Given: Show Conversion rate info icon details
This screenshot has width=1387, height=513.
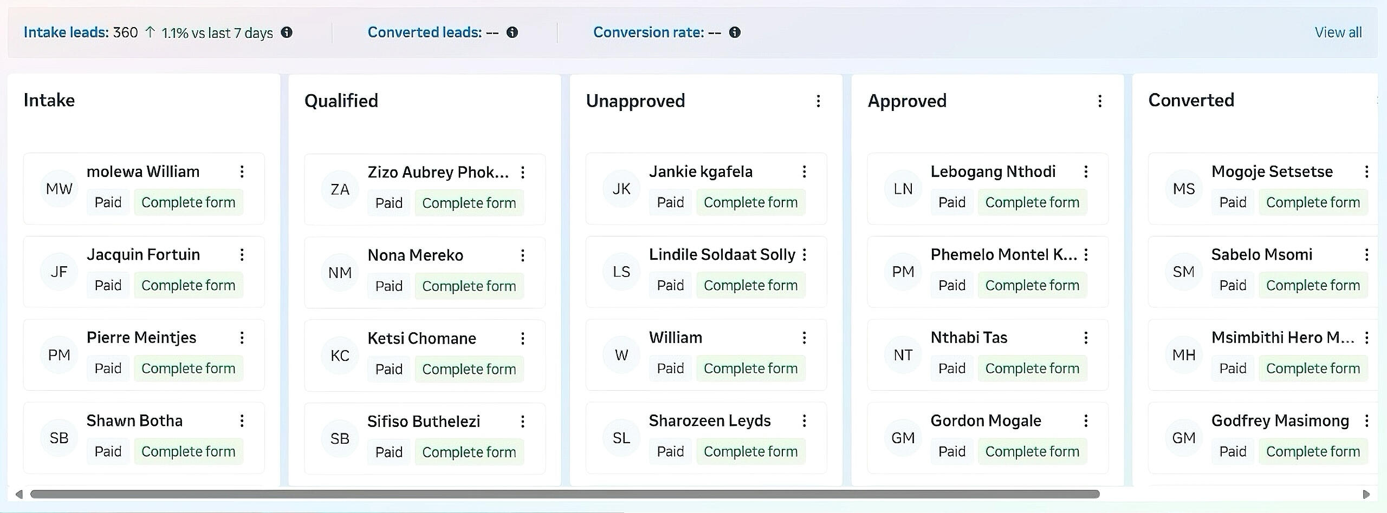Looking at the screenshot, I should tap(735, 32).
